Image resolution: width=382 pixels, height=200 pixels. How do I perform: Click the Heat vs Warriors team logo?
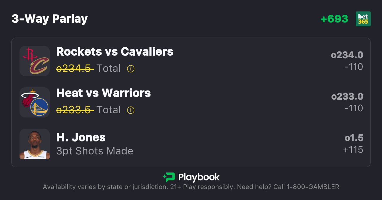click(35, 102)
